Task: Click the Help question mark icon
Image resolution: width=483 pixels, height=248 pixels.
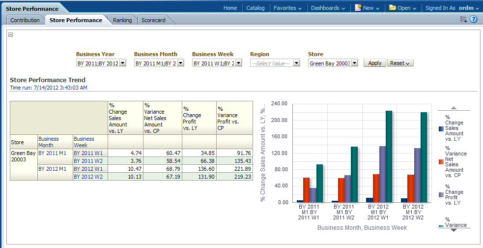Action: point(474,20)
